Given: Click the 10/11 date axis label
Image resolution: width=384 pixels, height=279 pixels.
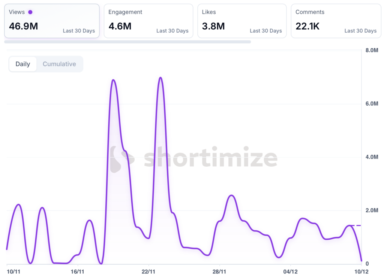Looking at the screenshot, I should (13, 271).
